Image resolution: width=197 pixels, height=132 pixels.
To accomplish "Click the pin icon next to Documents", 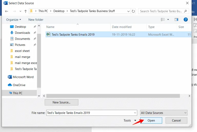I will [35, 39].
